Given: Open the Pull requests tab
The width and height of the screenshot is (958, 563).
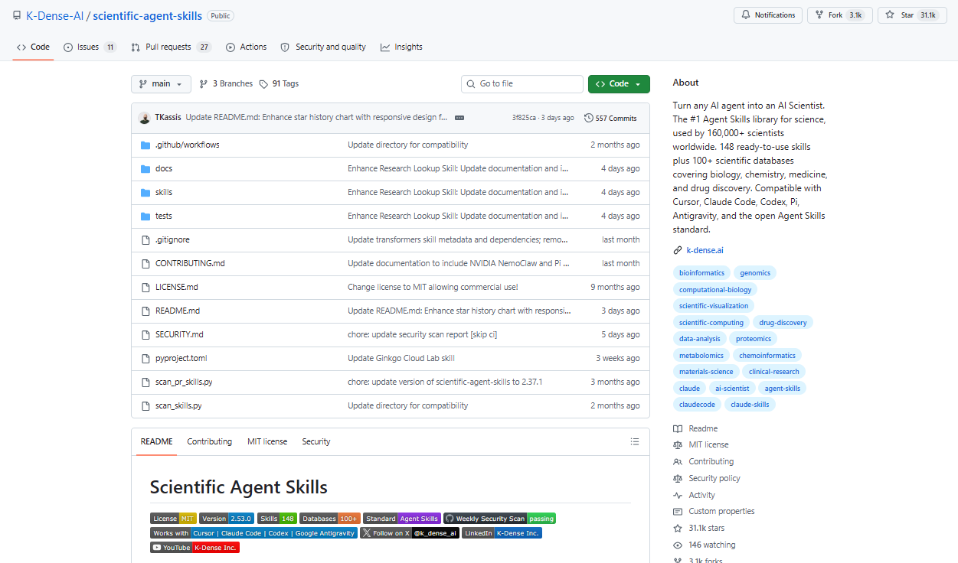Looking at the screenshot, I should [x=172, y=47].
